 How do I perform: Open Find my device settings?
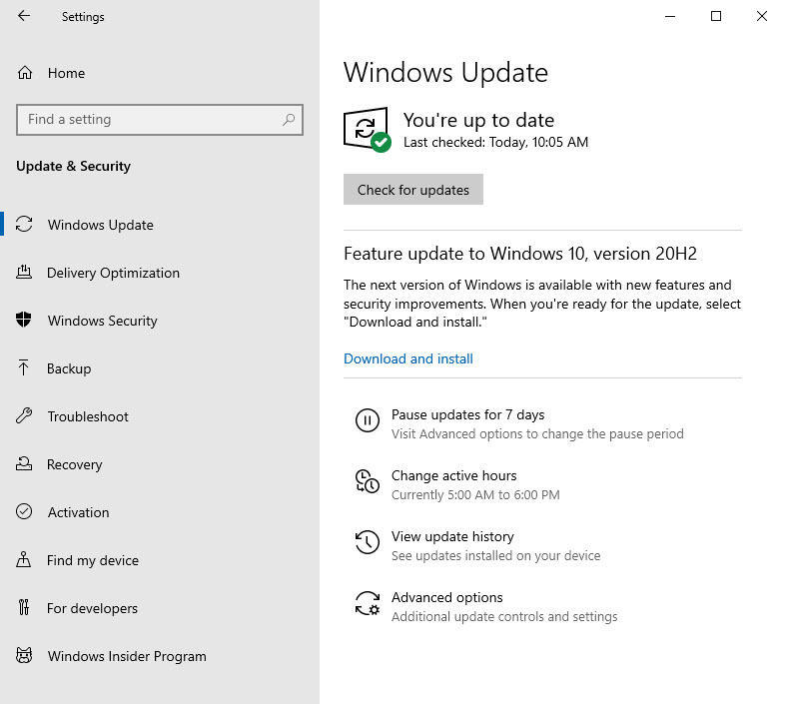(92, 560)
